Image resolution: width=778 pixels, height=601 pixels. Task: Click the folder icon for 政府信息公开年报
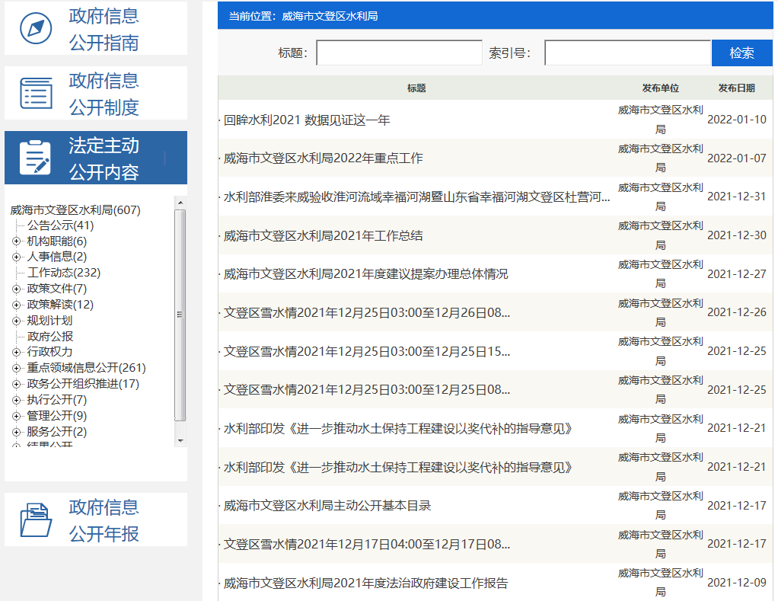click(37, 519)
